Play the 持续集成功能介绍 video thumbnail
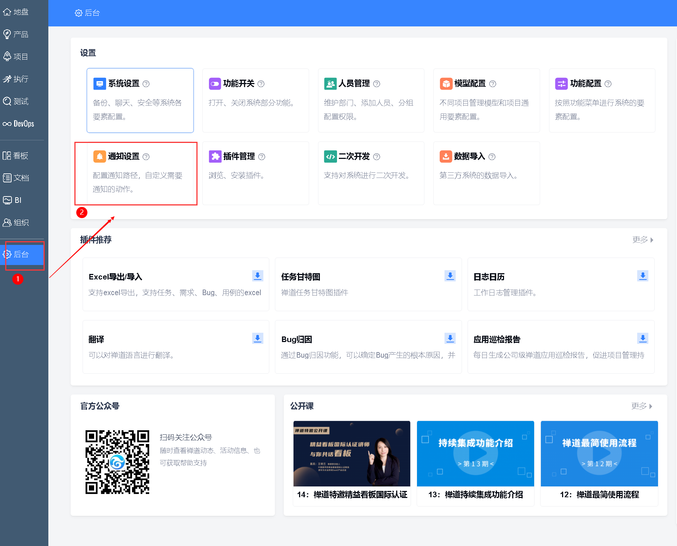 click(x=475, y=454)
